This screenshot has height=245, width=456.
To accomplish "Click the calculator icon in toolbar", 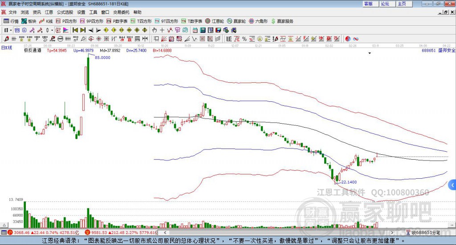I will tap(203, 30).
